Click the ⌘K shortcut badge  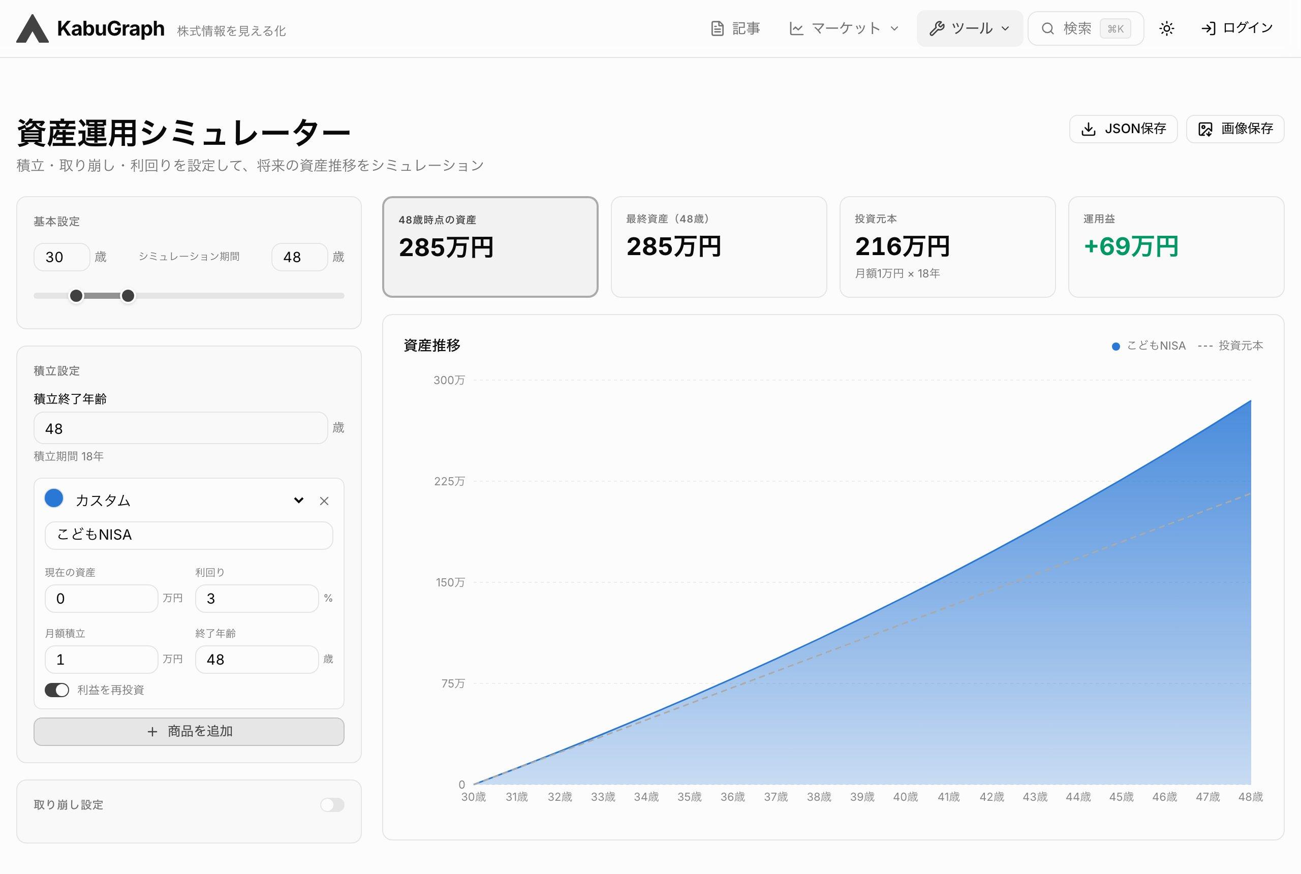tap(1116, 29)
